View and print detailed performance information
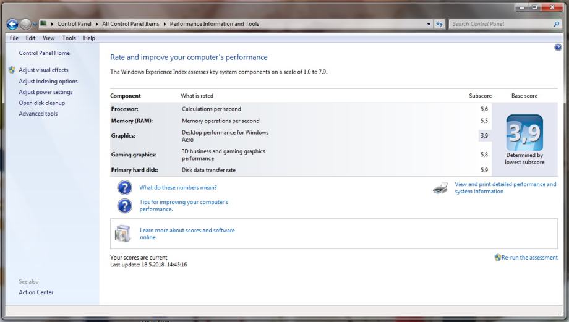Screen dimensions: 569x322 tap(505, 188)
